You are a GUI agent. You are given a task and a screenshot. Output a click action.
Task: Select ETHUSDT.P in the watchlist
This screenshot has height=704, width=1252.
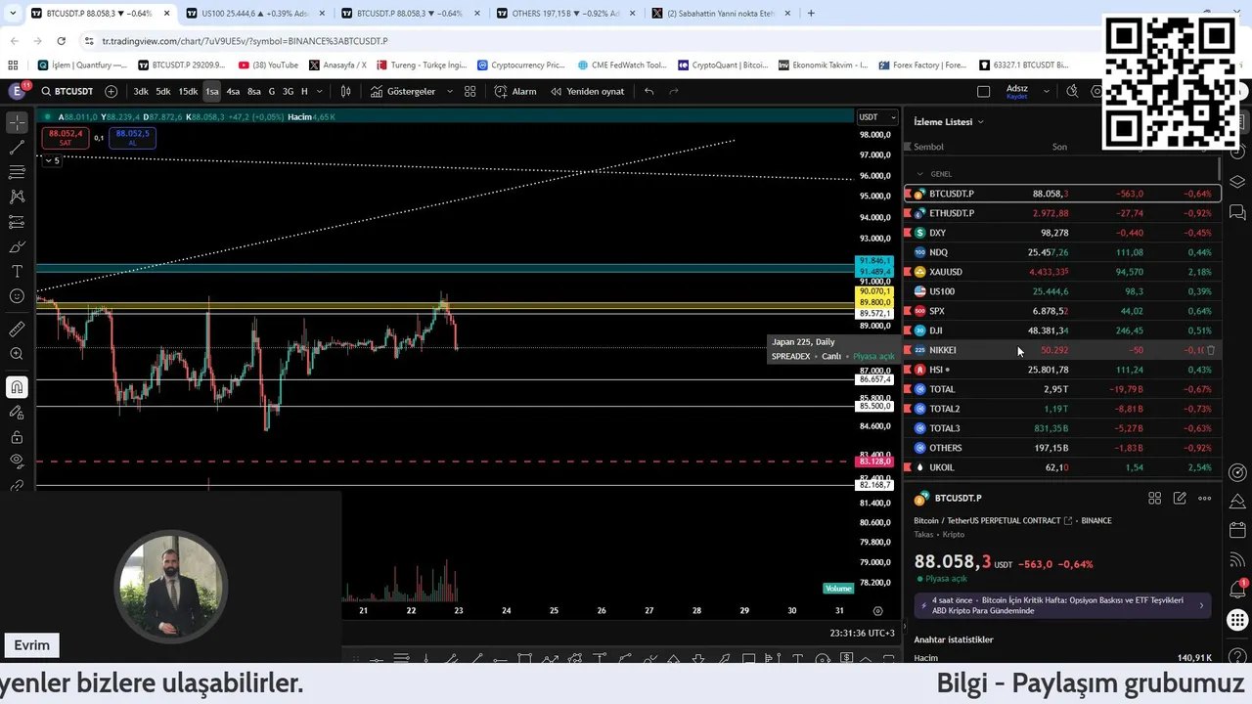tap(1061, 213)
